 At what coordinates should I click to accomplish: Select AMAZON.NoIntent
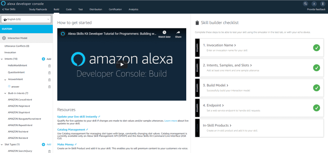point(18,138)
